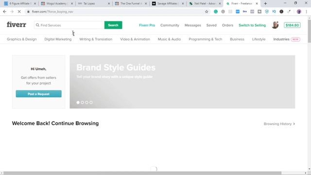Click the browser forward arrow
311x175 pixels.
12,12
